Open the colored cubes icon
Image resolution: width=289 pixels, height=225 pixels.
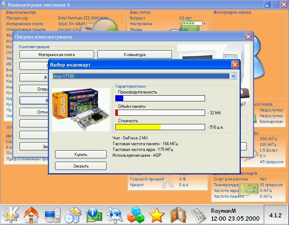point(136,215)
